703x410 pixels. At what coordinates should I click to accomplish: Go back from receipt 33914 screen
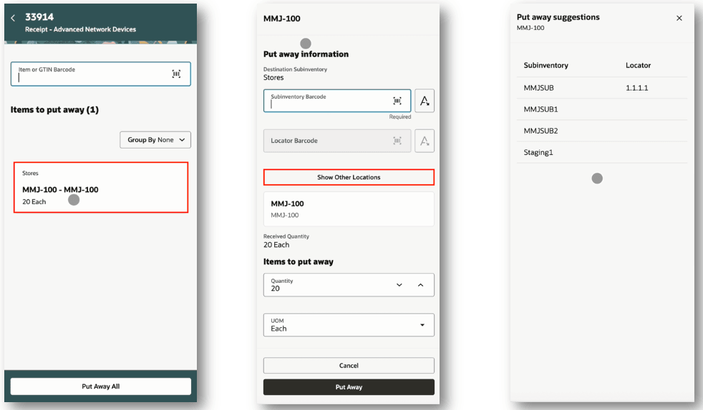click(x=13, y=18)
